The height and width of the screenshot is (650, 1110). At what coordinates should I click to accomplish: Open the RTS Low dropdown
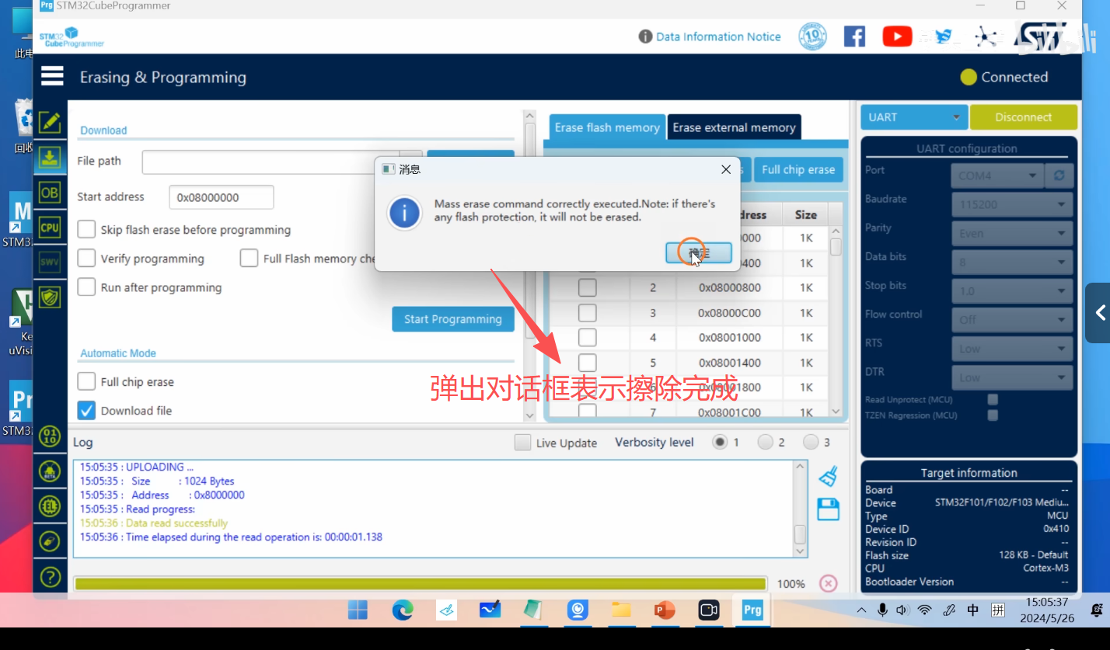pyautogui.click(x=1012, y=349)
